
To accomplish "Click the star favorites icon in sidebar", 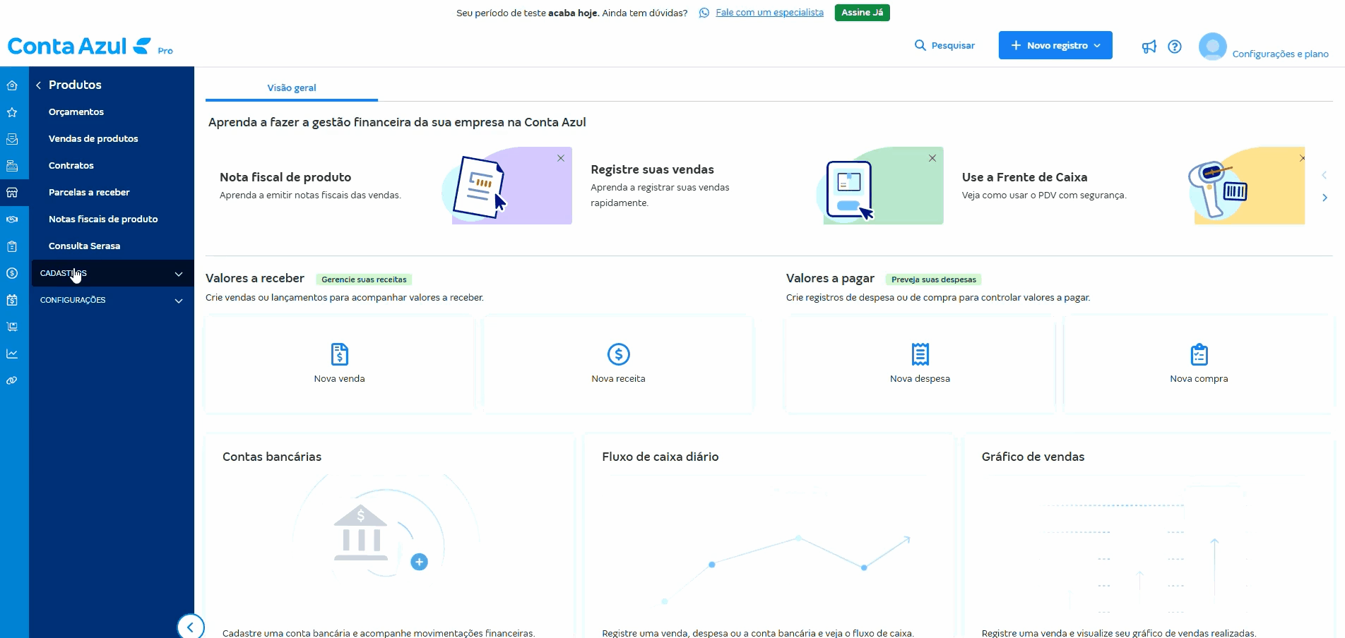I will tap(12, 112).
